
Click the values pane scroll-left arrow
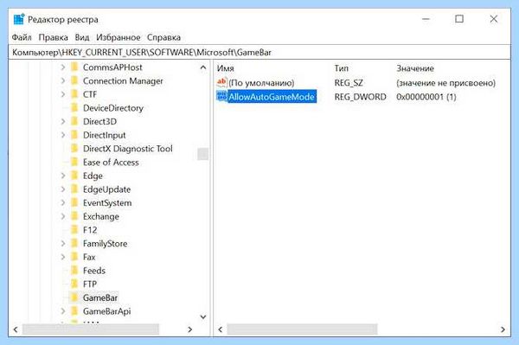click(x=220, y=329)
